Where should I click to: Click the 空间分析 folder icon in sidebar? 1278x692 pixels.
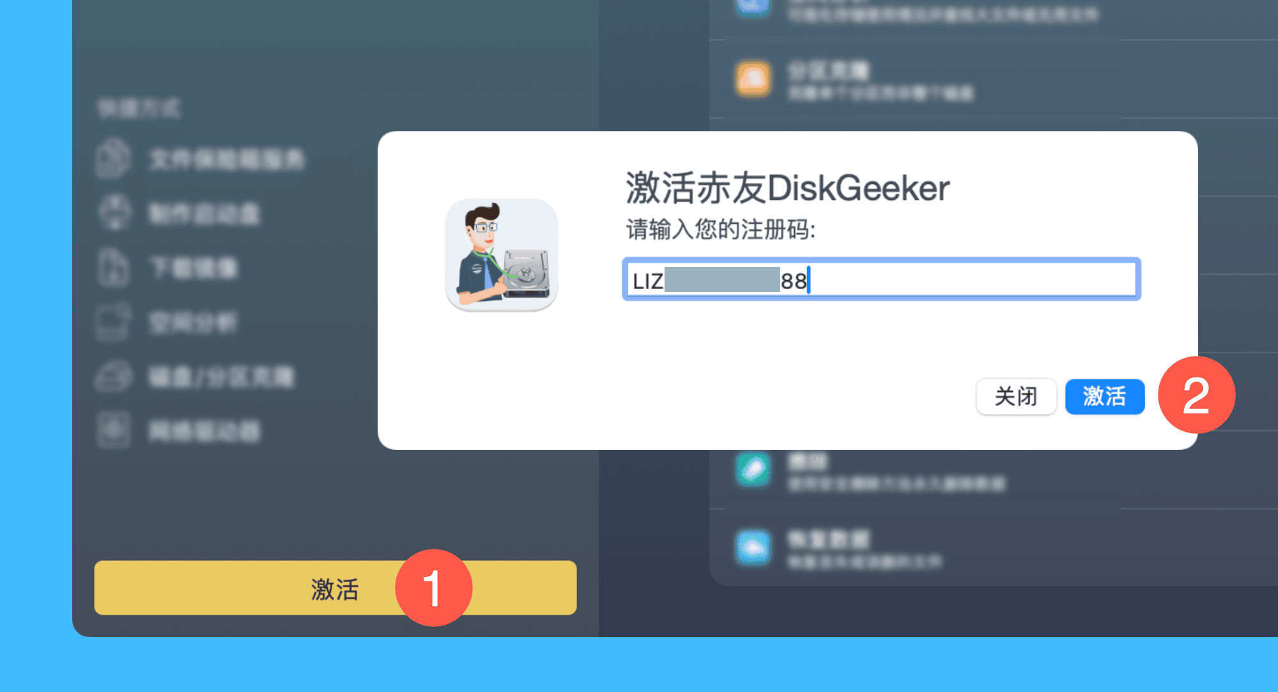click(114, 321)
